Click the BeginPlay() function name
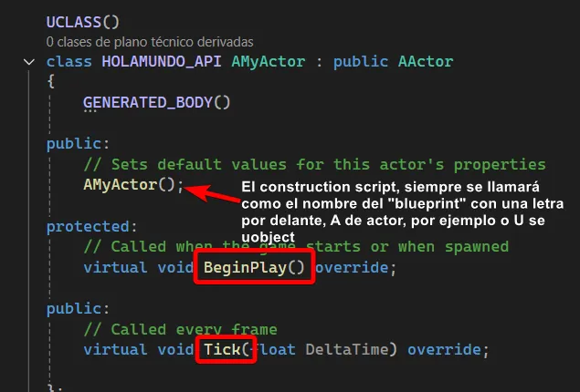The image size is (580, 392). click(254, 267)
